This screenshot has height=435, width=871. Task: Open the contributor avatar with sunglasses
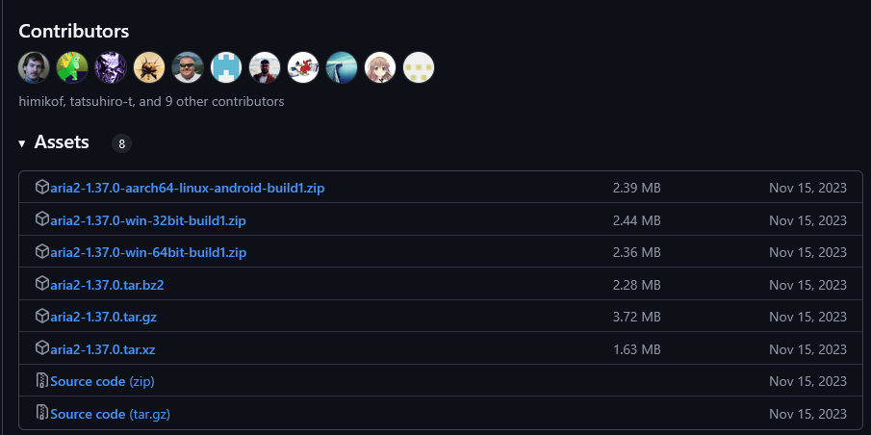tap(188, 67)
